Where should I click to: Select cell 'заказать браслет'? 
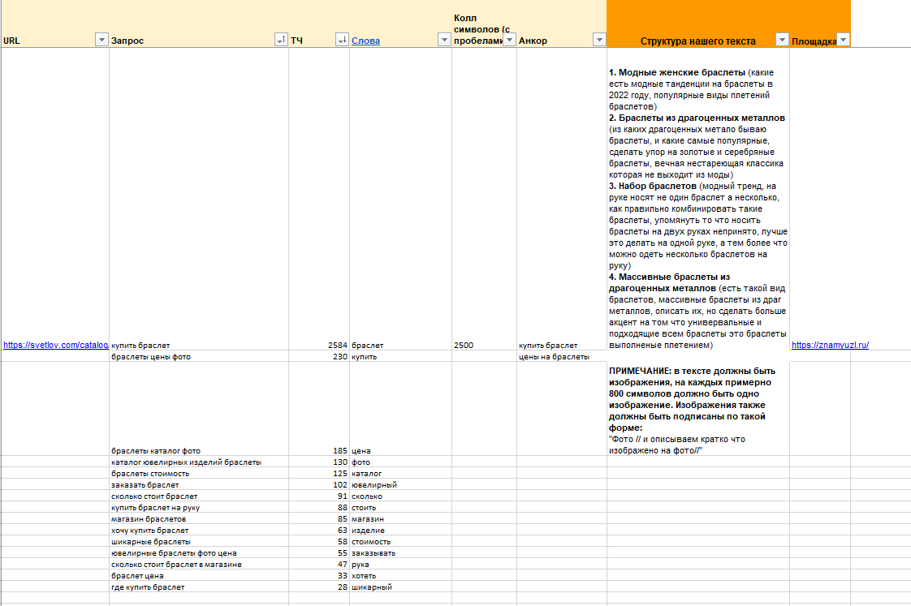pyautogui.click(x=199, y=484)
